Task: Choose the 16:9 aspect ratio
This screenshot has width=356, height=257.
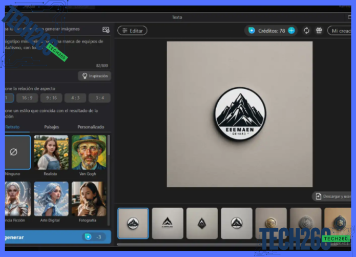Action: pos(27,98)
